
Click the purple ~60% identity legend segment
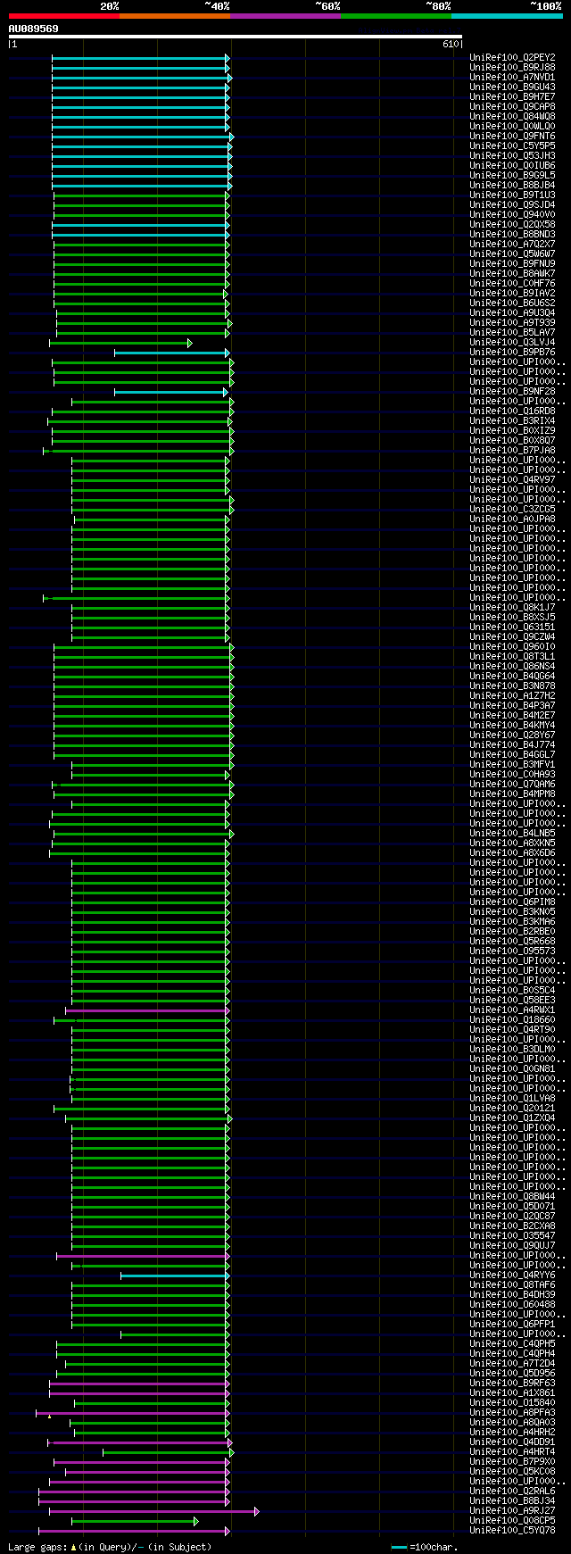pos(285,15)
